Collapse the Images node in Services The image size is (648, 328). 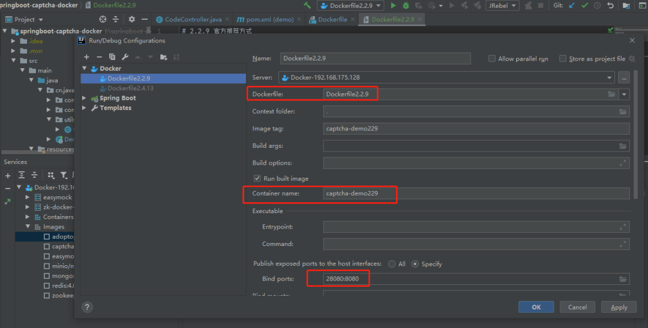[28, 227]
